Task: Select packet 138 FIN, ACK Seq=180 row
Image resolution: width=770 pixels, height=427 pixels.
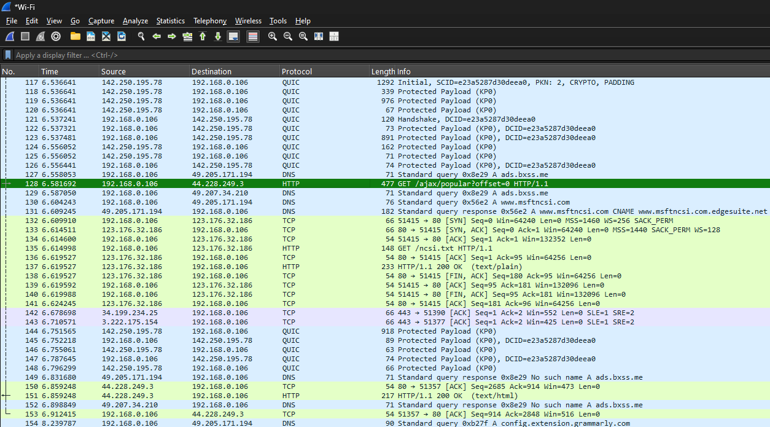Action: click(385, 276)
